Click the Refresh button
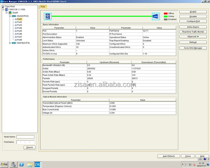 193,42
